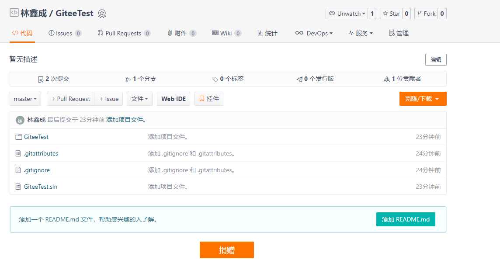Viewport: 500px width, 277px height.
Task: Click the file icon beside GiteeTest.sln
Action: click(18, 187)
